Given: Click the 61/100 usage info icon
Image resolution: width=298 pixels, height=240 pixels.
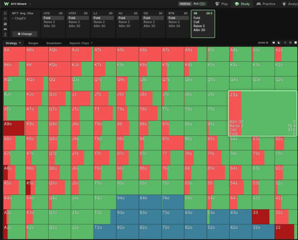Looking at the screenshot, I should pos(267,43).
